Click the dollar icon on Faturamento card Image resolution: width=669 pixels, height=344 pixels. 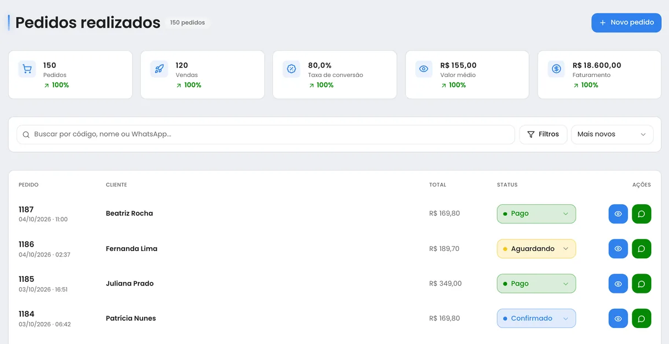pos(556,69)
